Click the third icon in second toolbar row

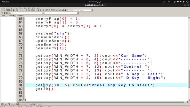[x=7, y=13]
